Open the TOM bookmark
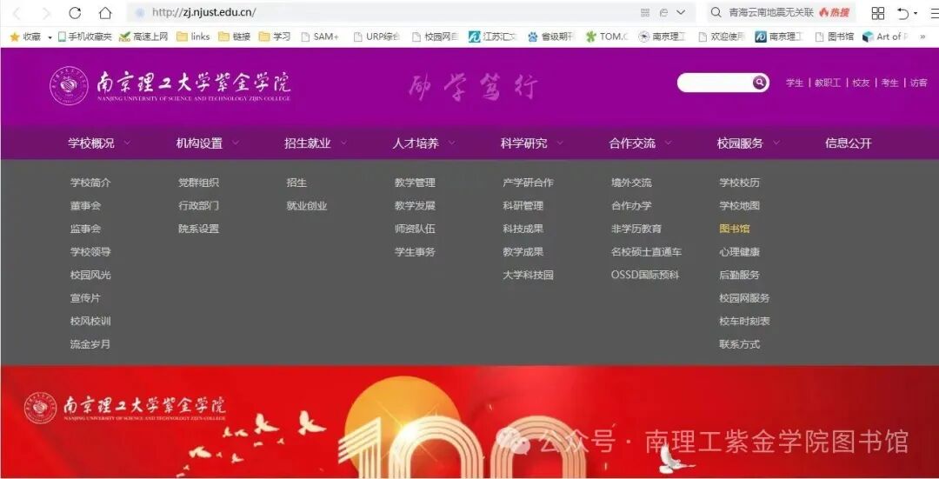 [607, 37]
